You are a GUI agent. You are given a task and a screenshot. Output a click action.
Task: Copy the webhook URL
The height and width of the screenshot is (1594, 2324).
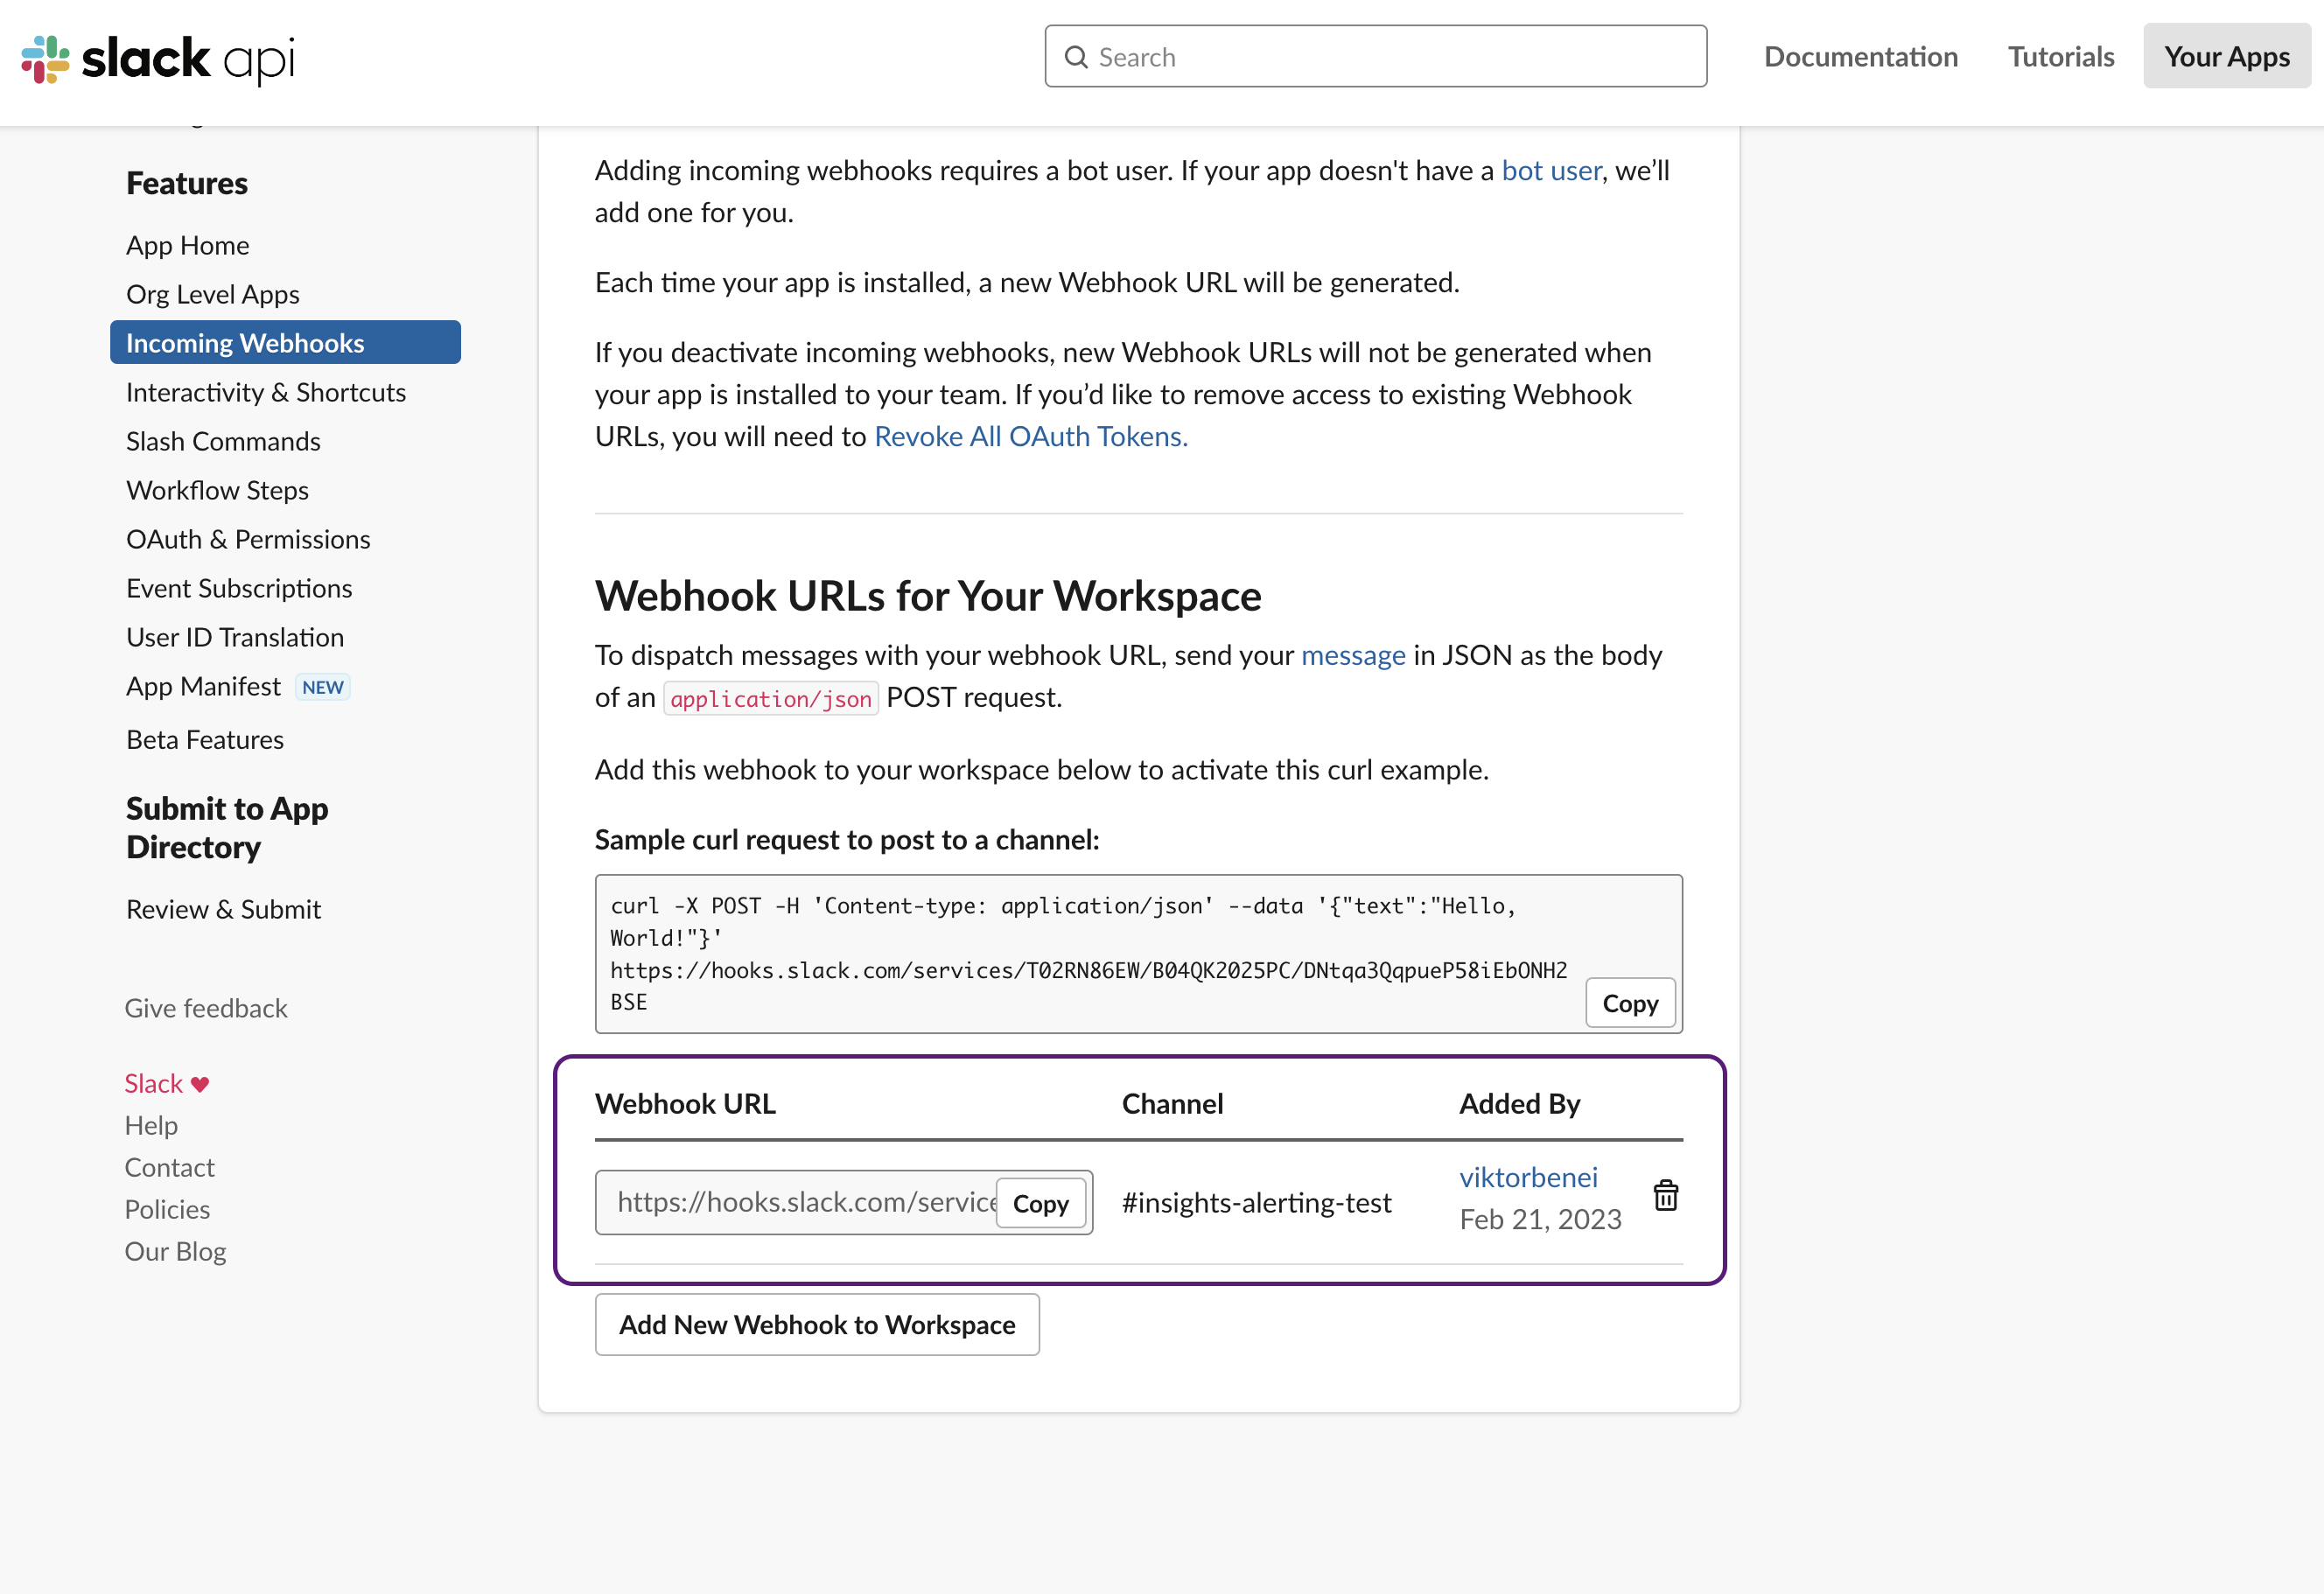pyautogui.click(x=1040, y=1203)
